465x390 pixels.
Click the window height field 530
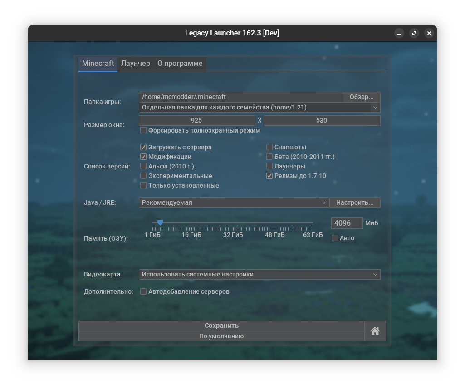[x=322, y=120]
